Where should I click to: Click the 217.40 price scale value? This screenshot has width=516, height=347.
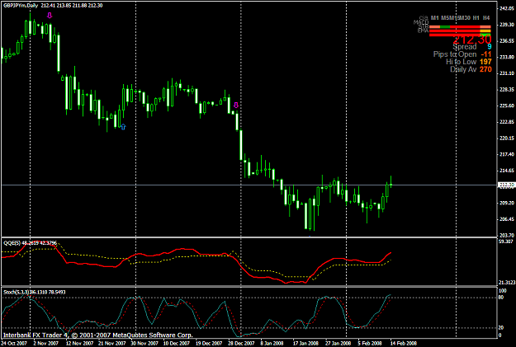[507, 154]
